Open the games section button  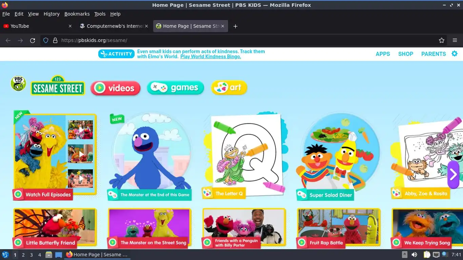[x=175, y=88]
